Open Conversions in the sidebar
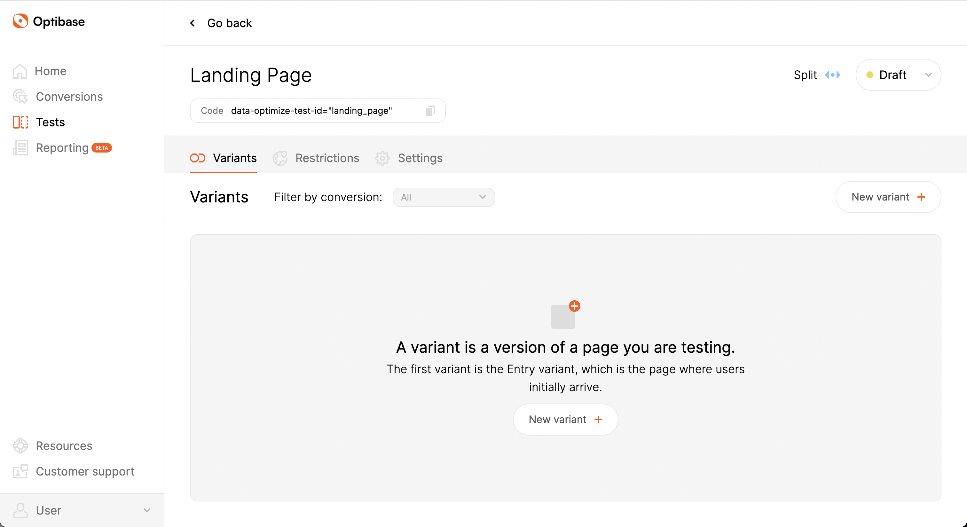The image size is (967, 527). [x=58, y=97]
